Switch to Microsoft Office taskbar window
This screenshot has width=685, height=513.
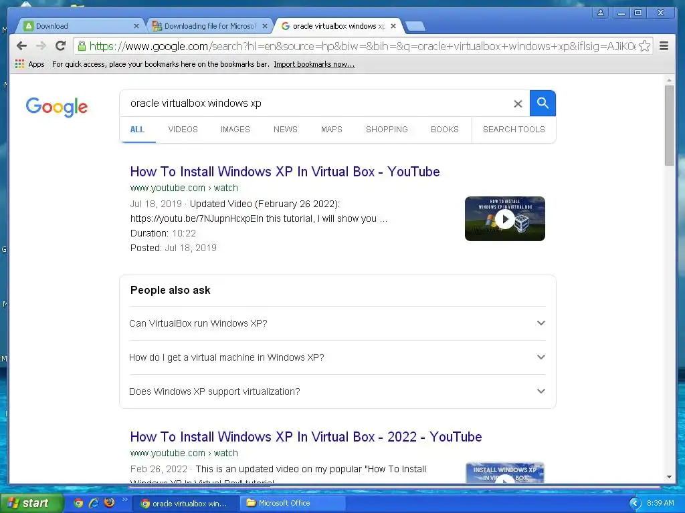(292, 503)
